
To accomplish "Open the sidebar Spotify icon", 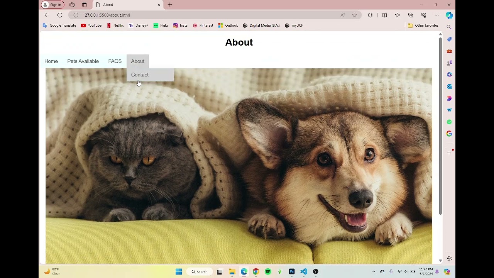I will click(x=449, y=122).
